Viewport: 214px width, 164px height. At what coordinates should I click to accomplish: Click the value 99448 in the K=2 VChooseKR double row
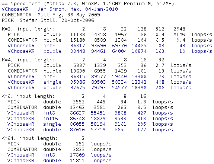point(78,51)
